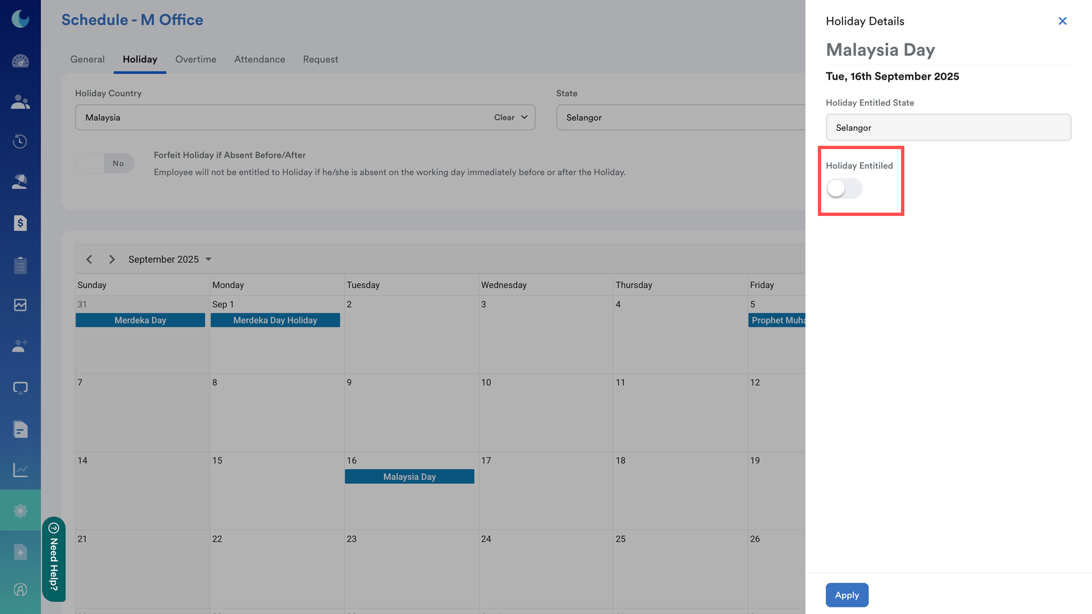1092x614 pixels.
Task: Open the payroll dollar document icon
Action: pos(20,223)
